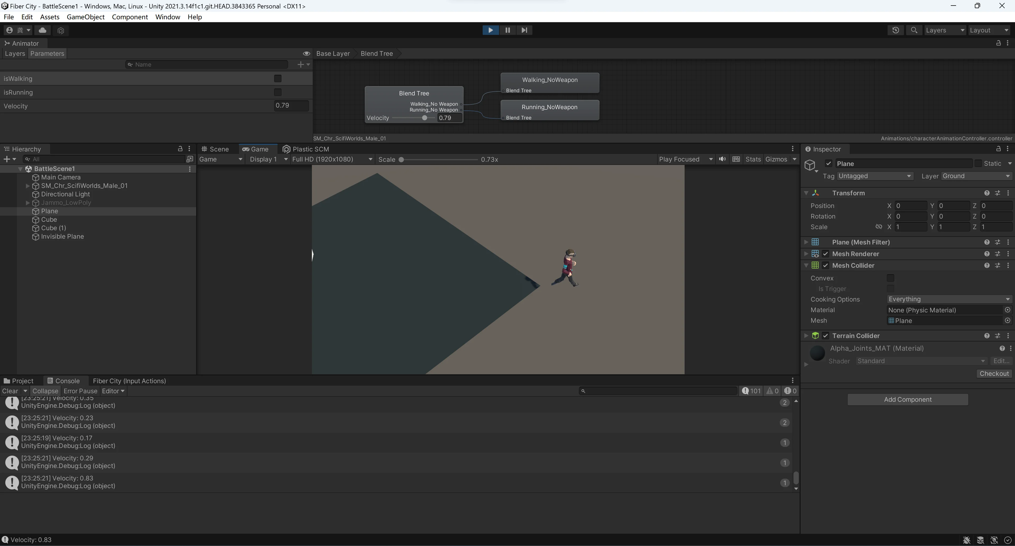Enable the Static checkbox

tap(978, 164)
